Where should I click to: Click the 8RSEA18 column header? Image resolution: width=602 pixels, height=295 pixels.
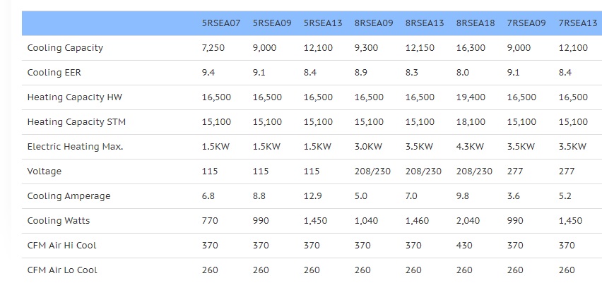tap(476, 23)
